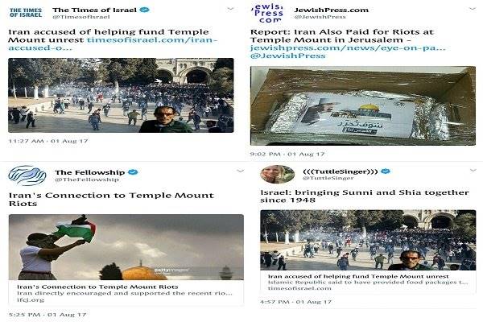Click the JewishPress.com avatar logo

pyautogui.click(x=267, y=13)
